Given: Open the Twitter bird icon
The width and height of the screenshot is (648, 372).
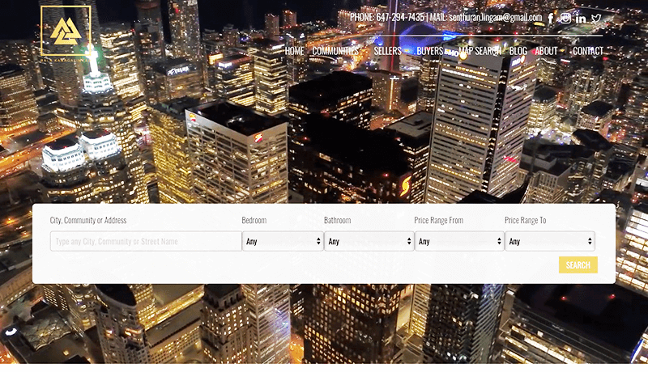Looking at the screenshot, I should 596,18.
